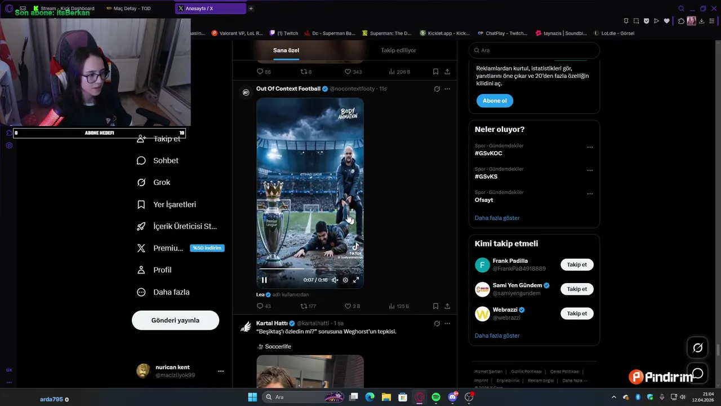
Task: Open Yer İşaretleri bookmarks page
Action: (x=167, y=205)
